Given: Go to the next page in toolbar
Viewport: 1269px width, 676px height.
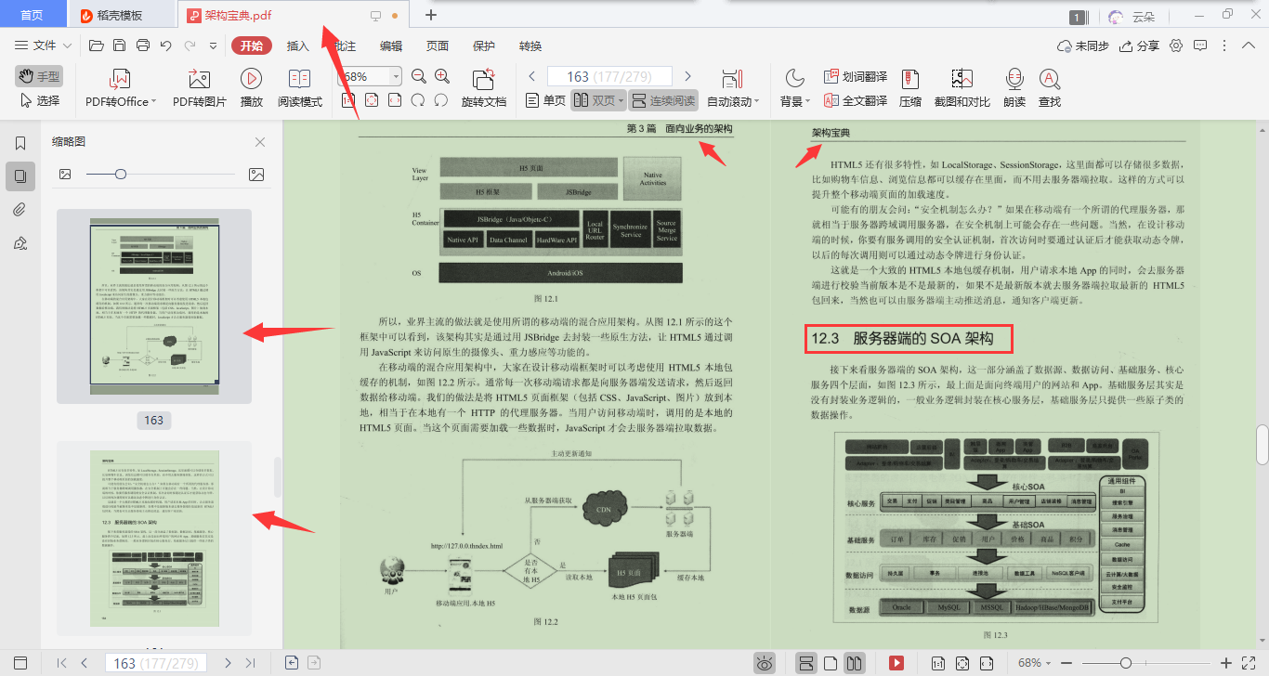Looking at the screenshot, I should [x=687, y=76].
